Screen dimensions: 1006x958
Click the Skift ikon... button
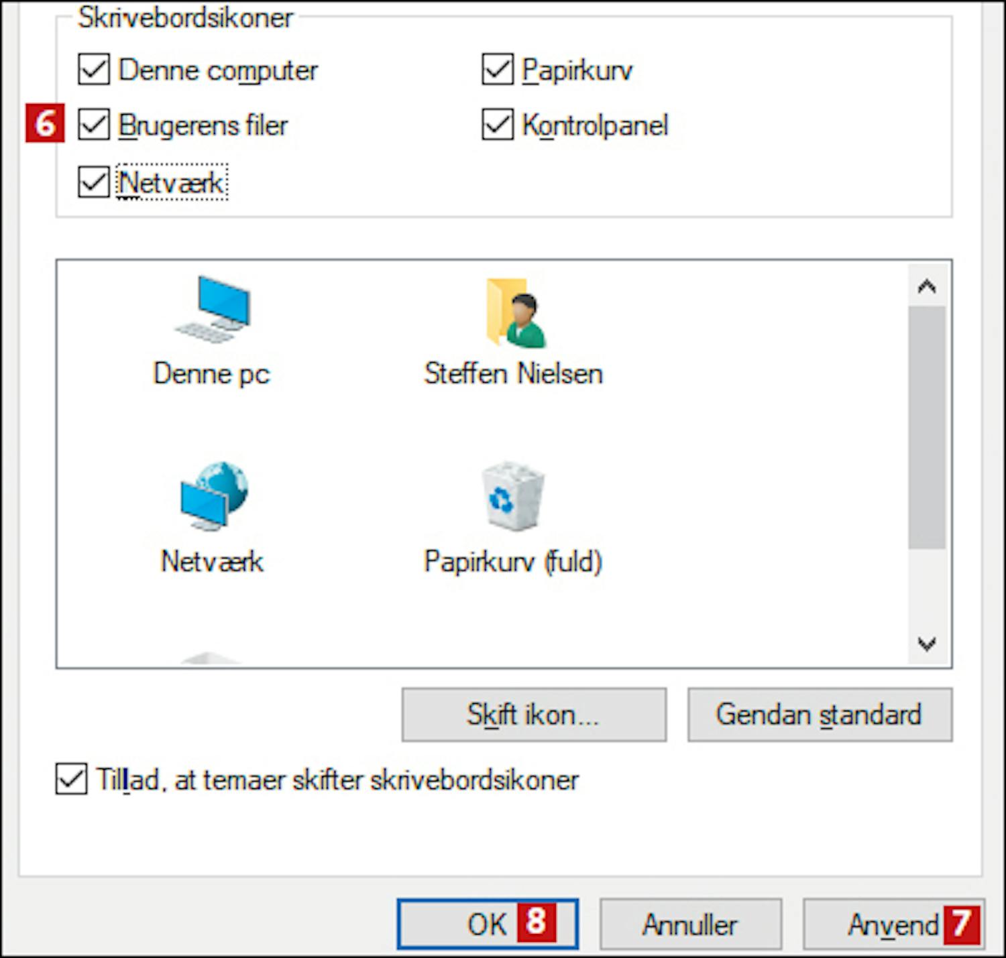pos(534,715)
